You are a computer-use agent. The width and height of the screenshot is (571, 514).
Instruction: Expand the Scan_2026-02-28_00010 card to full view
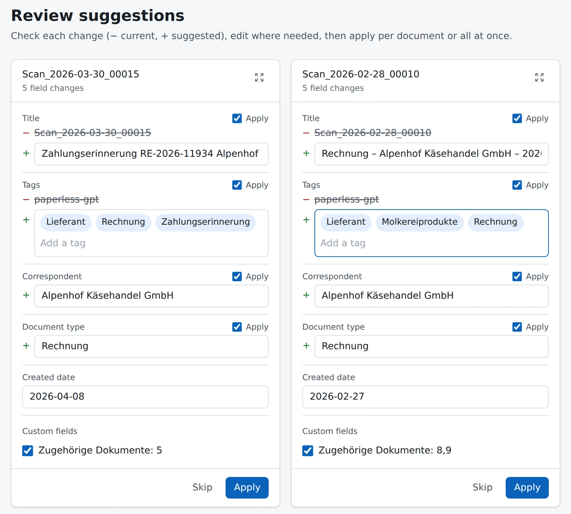tap(539, 77)
